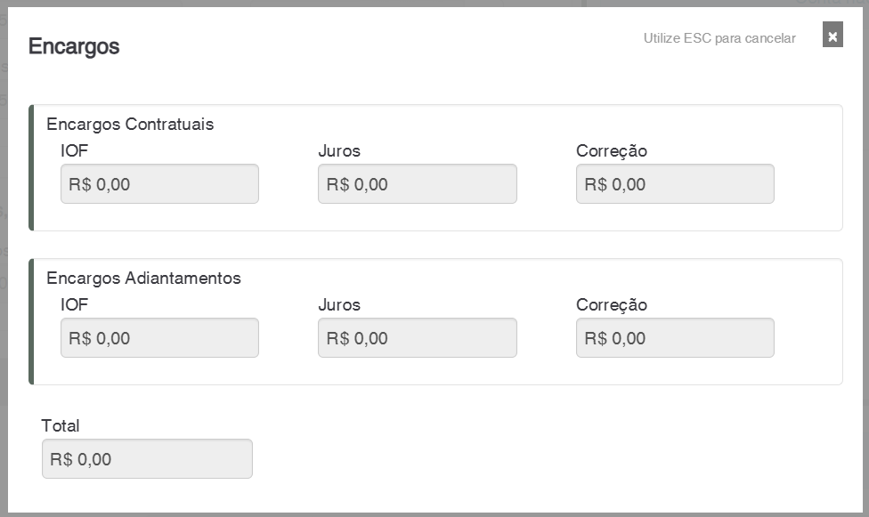
Task: Select the Juros field under Encargos Adiantamentos
Action: (x=417, y=338)
